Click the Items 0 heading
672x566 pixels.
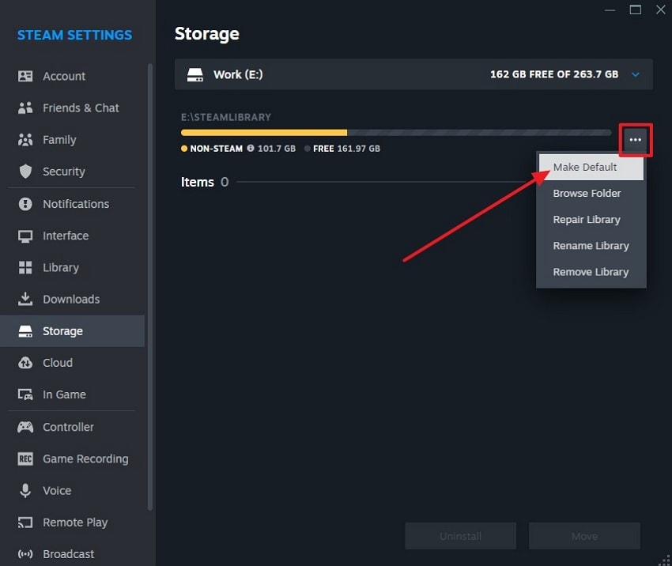(205, 182)
